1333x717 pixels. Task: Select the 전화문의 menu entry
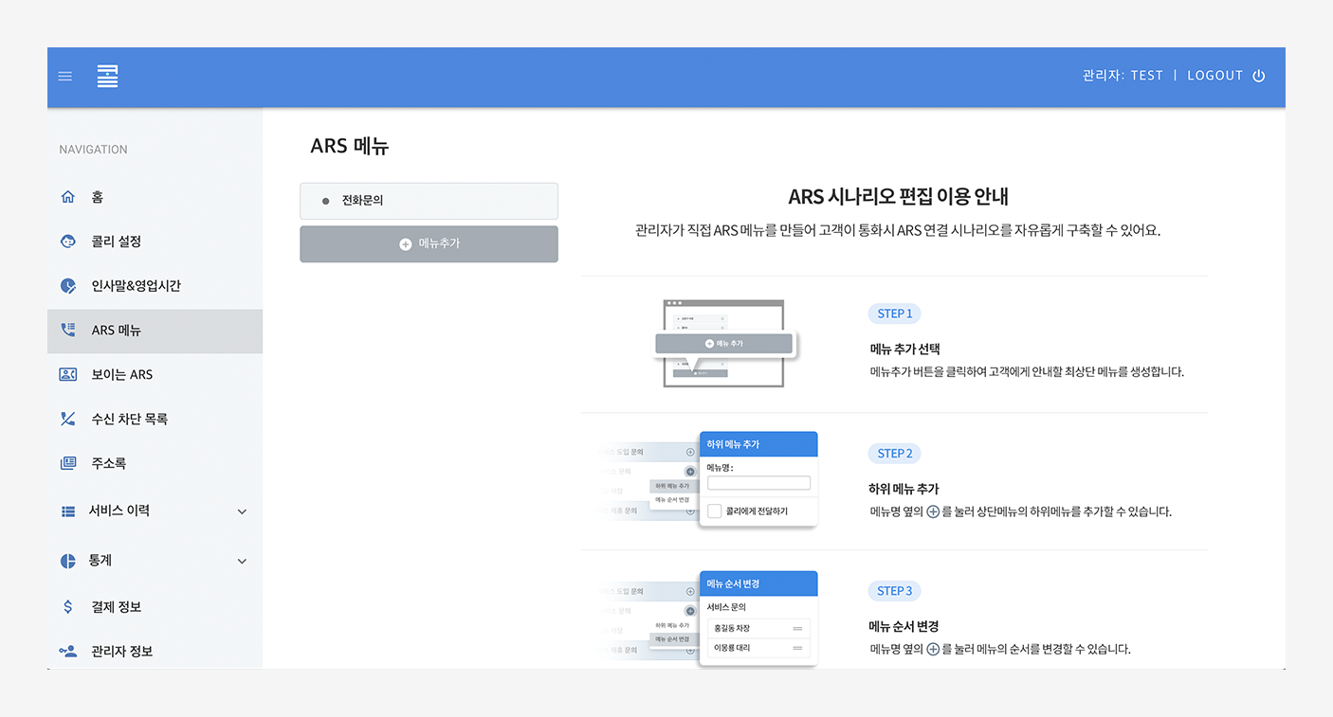pos(429,201)
